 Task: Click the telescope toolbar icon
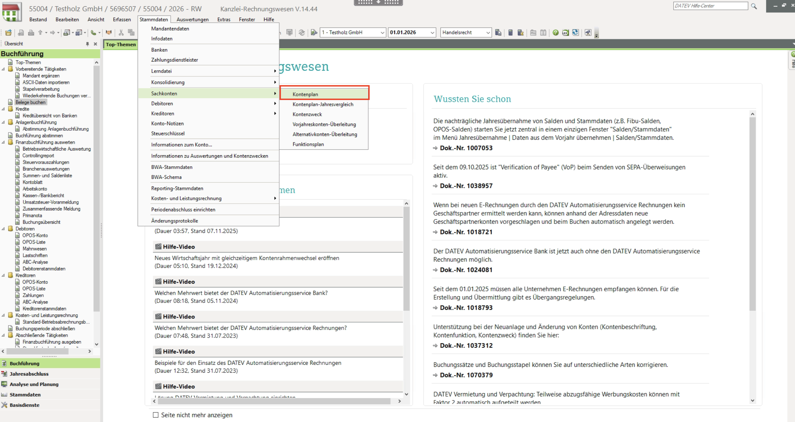(x=588, y=32)
